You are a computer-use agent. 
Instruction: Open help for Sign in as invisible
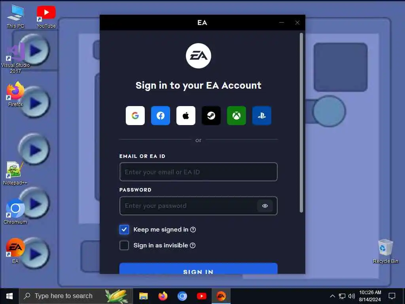coord(193,245)
